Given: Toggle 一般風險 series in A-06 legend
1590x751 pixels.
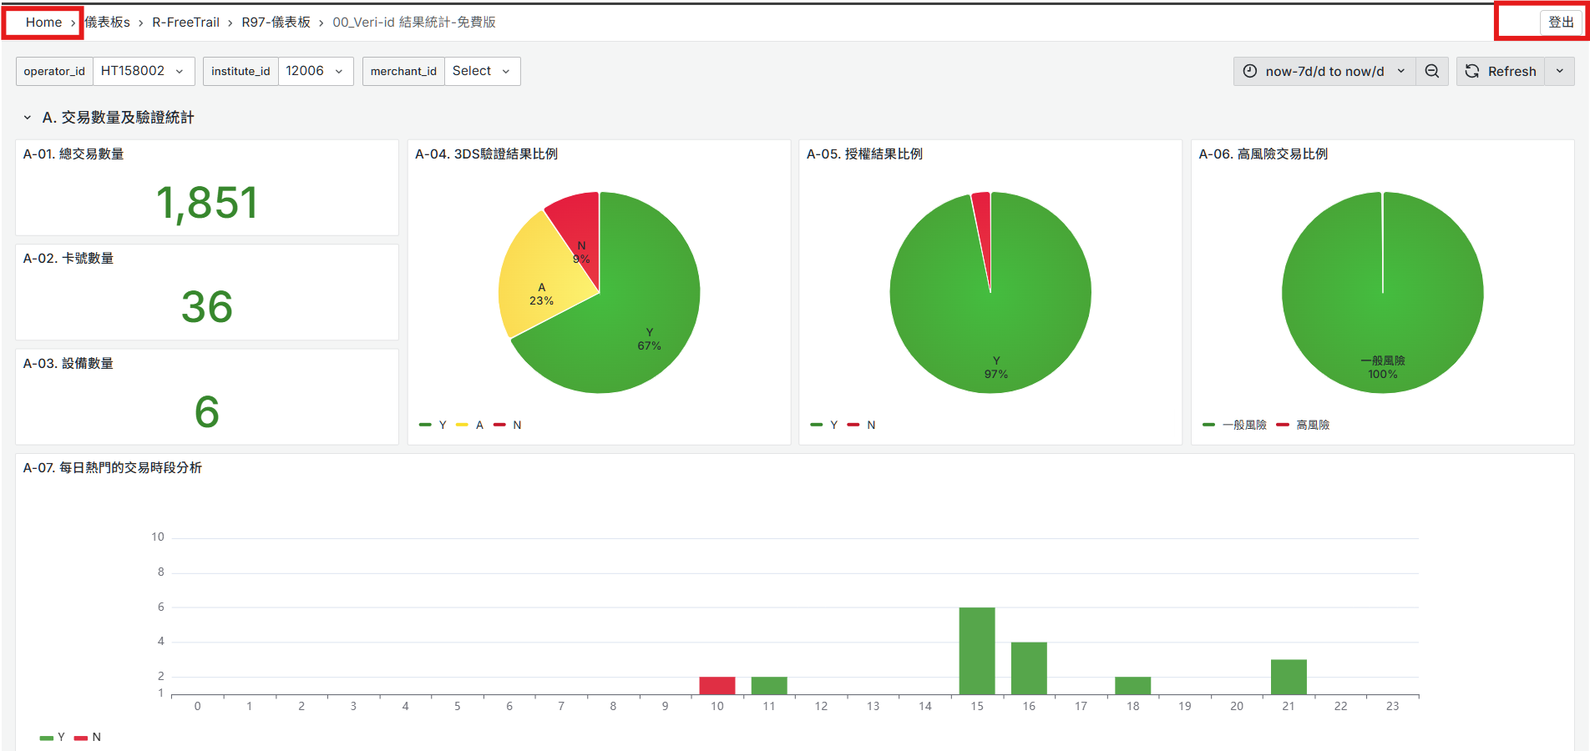Looking at the screenshot, I should click(1243, 426).
